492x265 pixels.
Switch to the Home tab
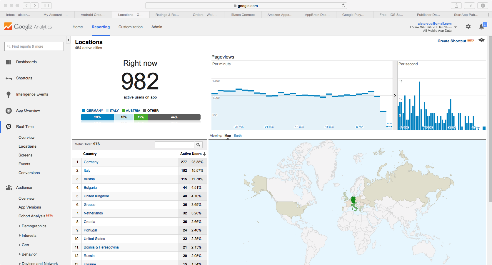(x=78, y=27)
